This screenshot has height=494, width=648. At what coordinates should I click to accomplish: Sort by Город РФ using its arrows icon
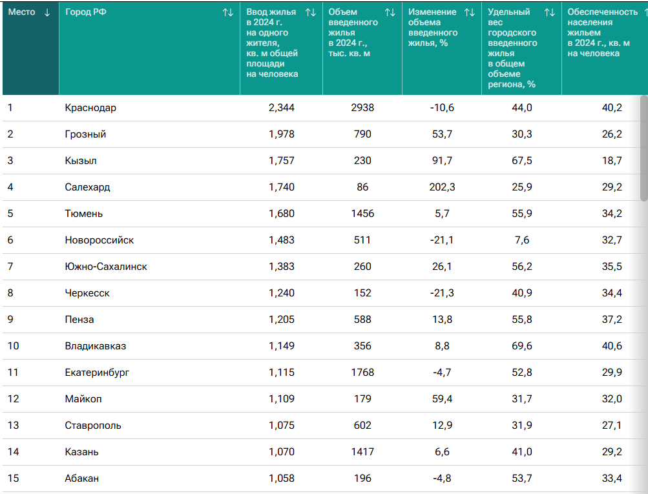tap(228, 12)
